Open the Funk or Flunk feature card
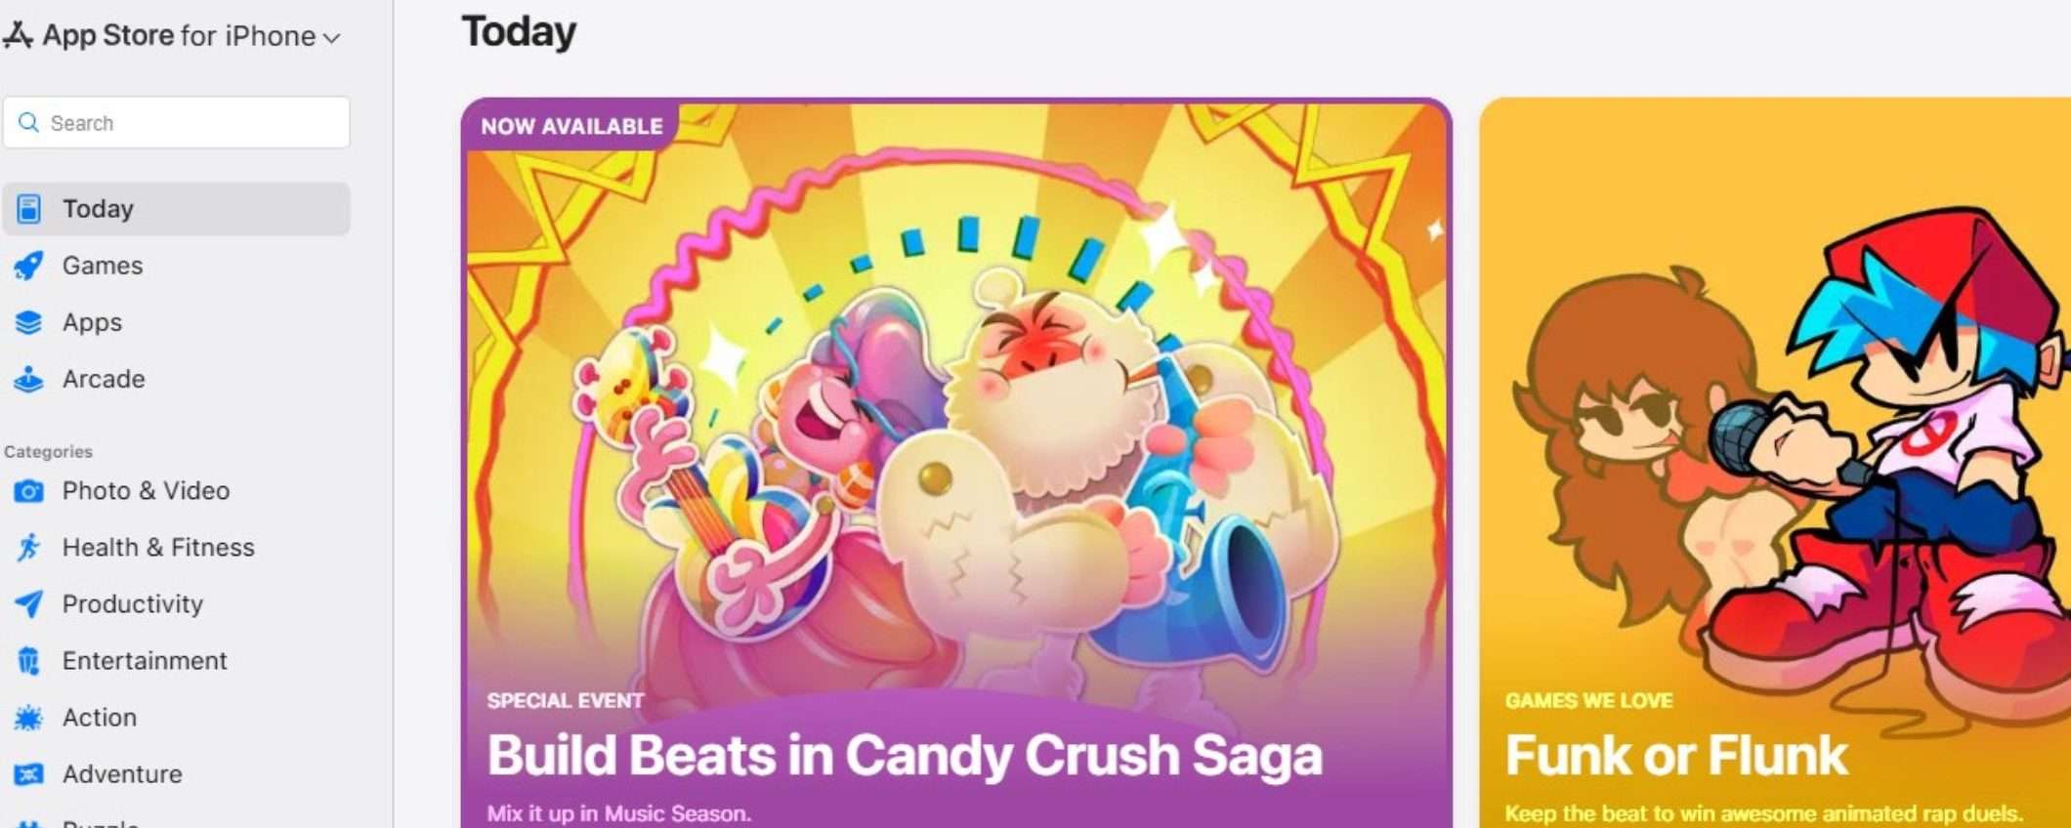This screenshot has width=2071, height=828. coord(1775,463)
